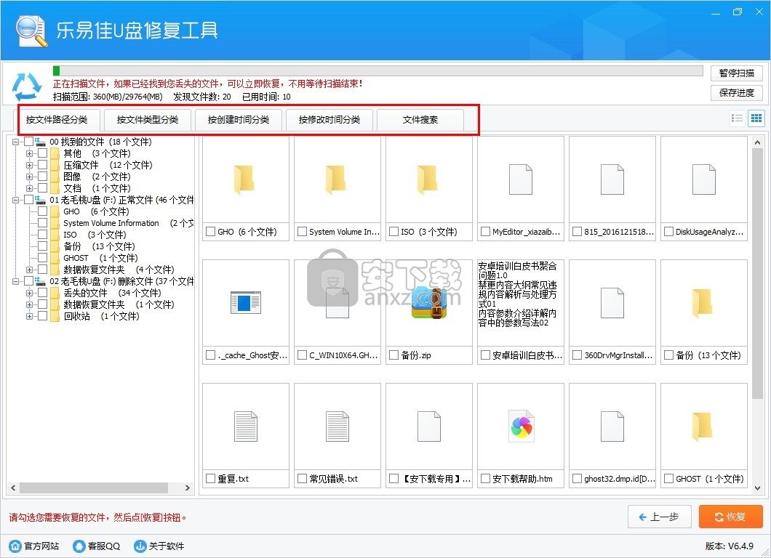Switch to list view icon
The image size is (771, 558).
[737, 118]
